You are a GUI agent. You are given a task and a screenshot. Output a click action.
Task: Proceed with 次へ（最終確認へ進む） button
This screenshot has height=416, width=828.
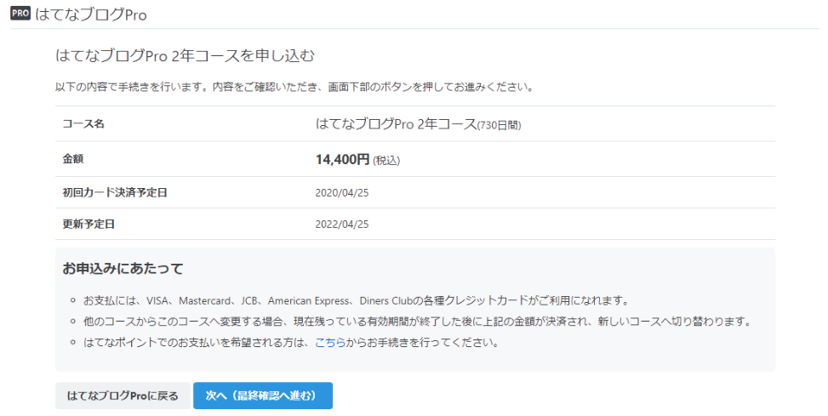[x=262, y=396]
